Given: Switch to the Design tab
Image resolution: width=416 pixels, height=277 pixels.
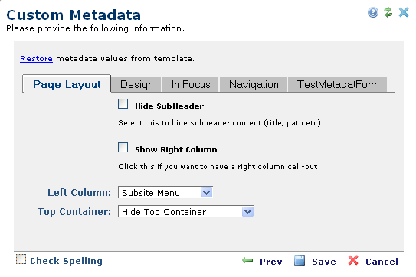Looking at the screenshot, I should click(x=136, y=85).
